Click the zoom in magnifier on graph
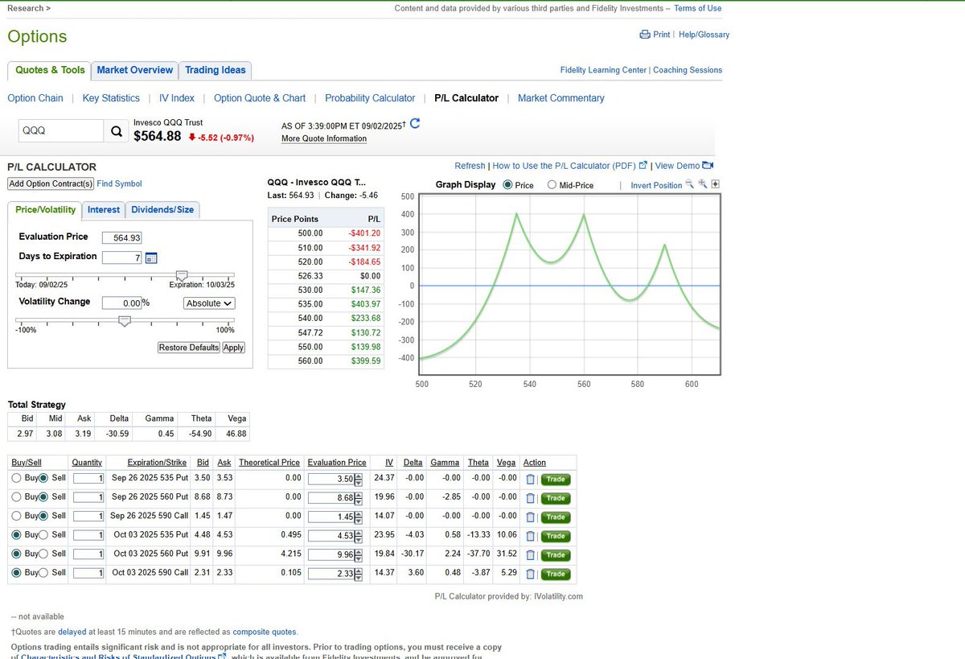The height and width of the screenshot is (659, 965). (x=703, y=184)
